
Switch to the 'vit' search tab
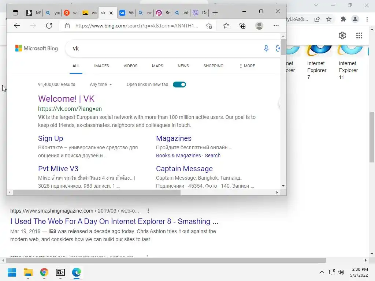(182, 13)
